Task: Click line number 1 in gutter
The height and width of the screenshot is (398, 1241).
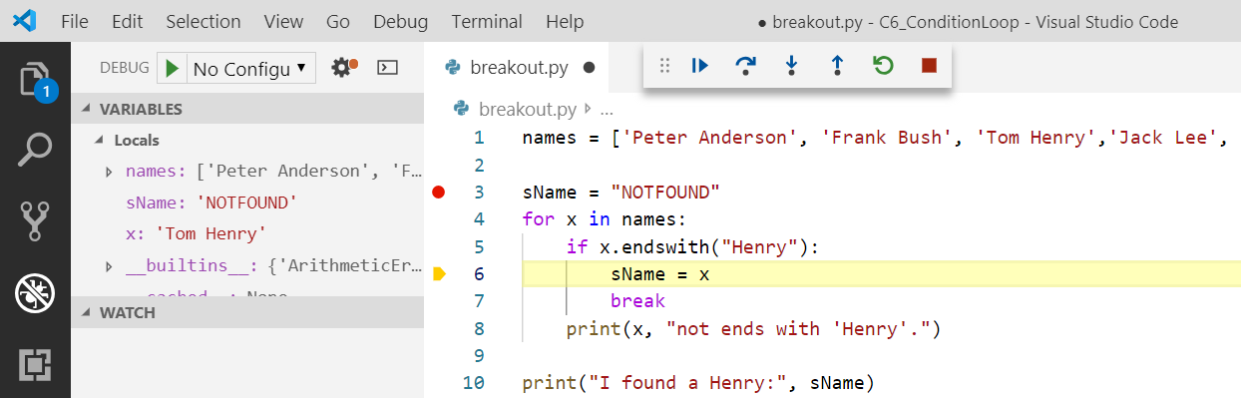Action: (479, 137)
